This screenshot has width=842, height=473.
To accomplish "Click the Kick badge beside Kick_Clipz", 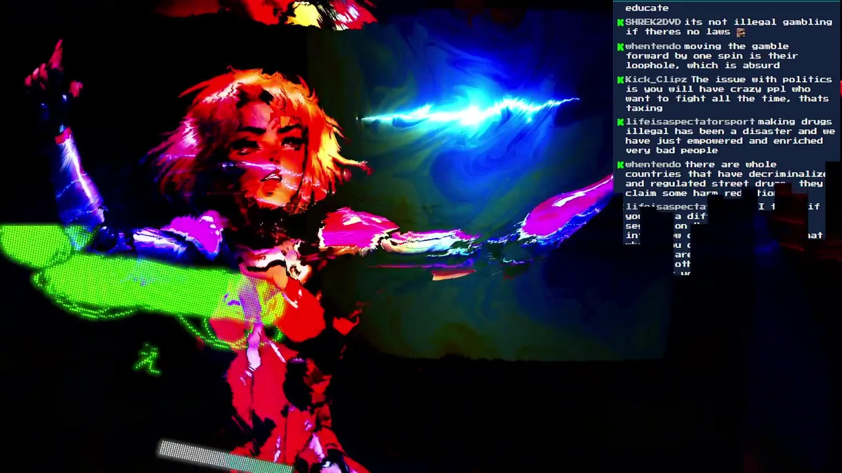I will [620, 80].
